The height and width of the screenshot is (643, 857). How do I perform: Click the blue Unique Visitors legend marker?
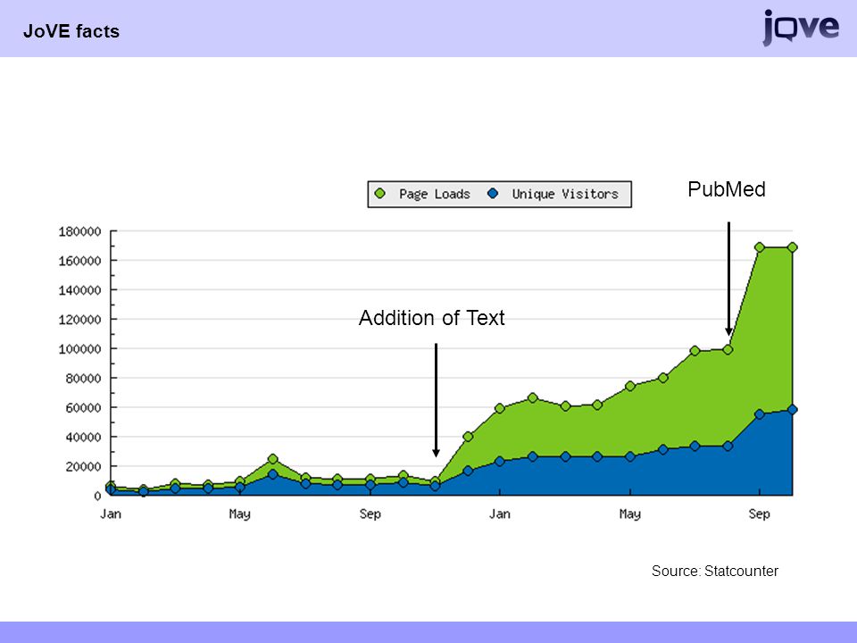pyautogui.click(x=493, y=194)
